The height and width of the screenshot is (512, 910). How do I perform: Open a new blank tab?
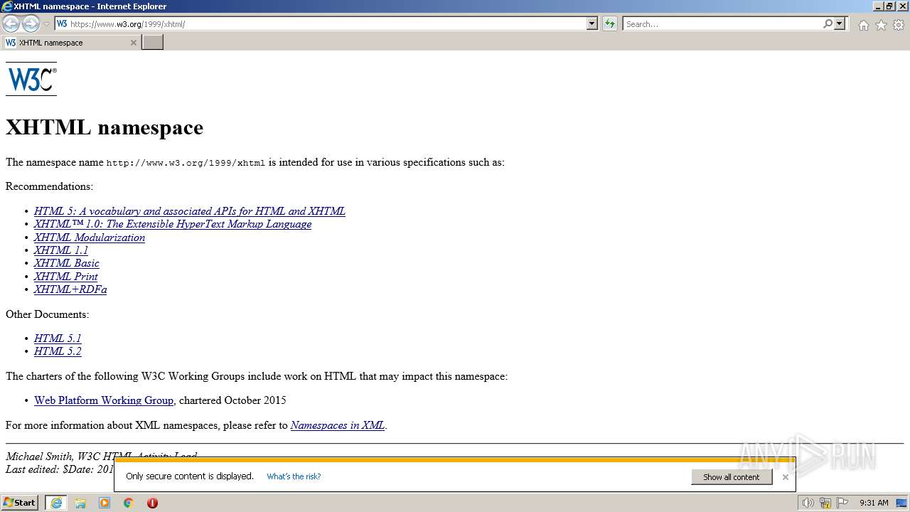(x=152, y=43)
